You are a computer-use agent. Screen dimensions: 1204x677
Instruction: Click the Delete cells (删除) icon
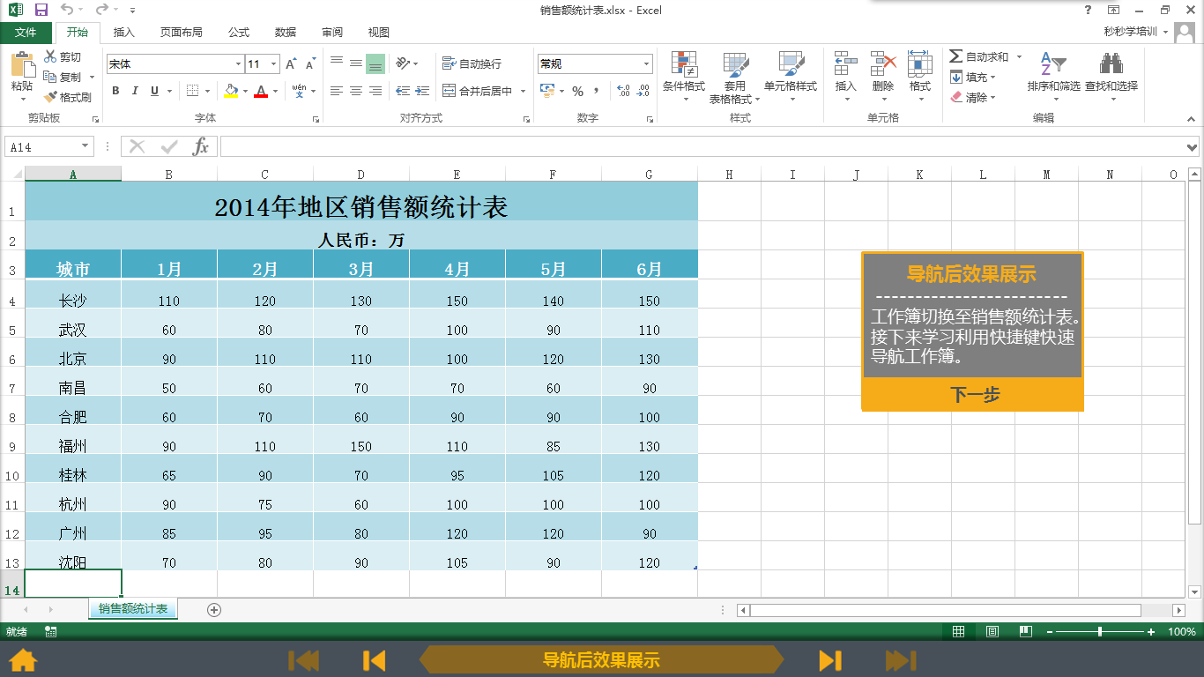coord(883,64)
